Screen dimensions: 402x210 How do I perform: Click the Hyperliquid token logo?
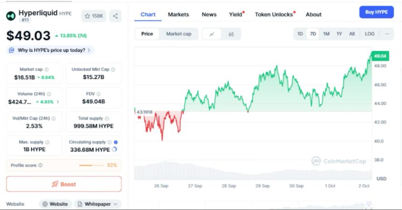point(11,16)
